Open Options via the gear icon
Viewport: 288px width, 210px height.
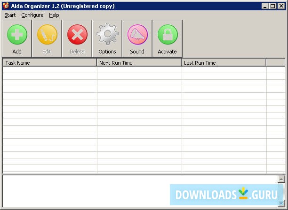click(x=107, y=38)
